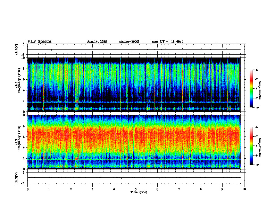Click the ch.1 voltage waveform trace
Image resolution: width=275 pixels, height=212 pixels.
click(x=134, y=49)
